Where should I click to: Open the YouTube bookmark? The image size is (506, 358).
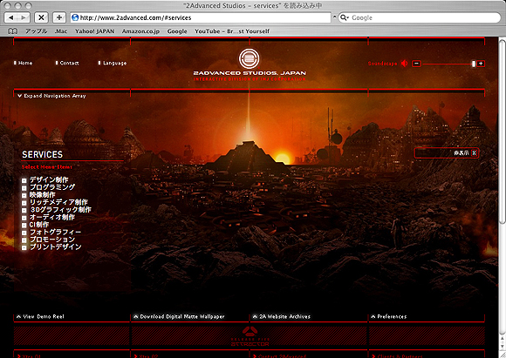(232, 31)
